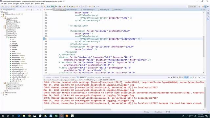Select RestaurantController.java in Package Explorer tree

click(x=15, y=85)
